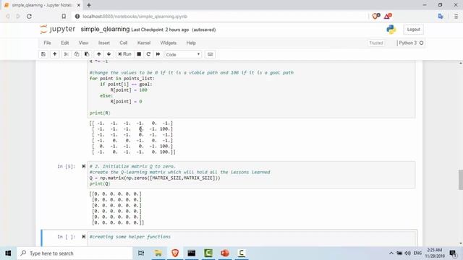
Task: Click the Type here to search box
Action: coord(75,253)
